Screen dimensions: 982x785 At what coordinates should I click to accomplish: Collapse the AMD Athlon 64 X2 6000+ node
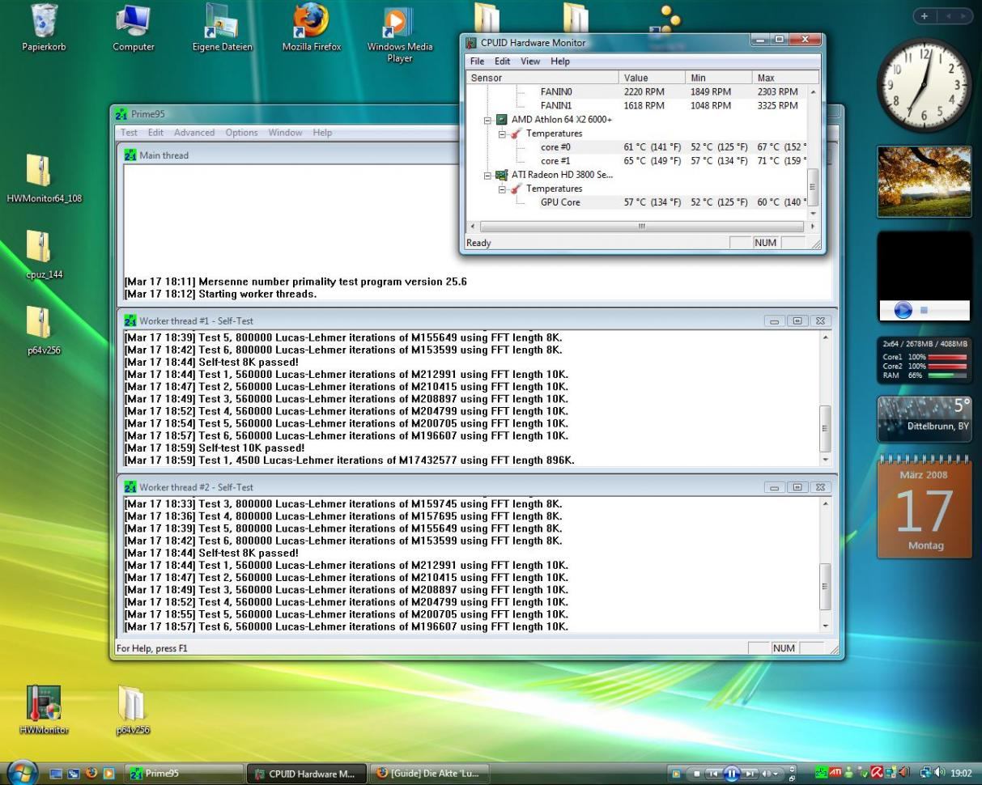[x=488, y=120]
